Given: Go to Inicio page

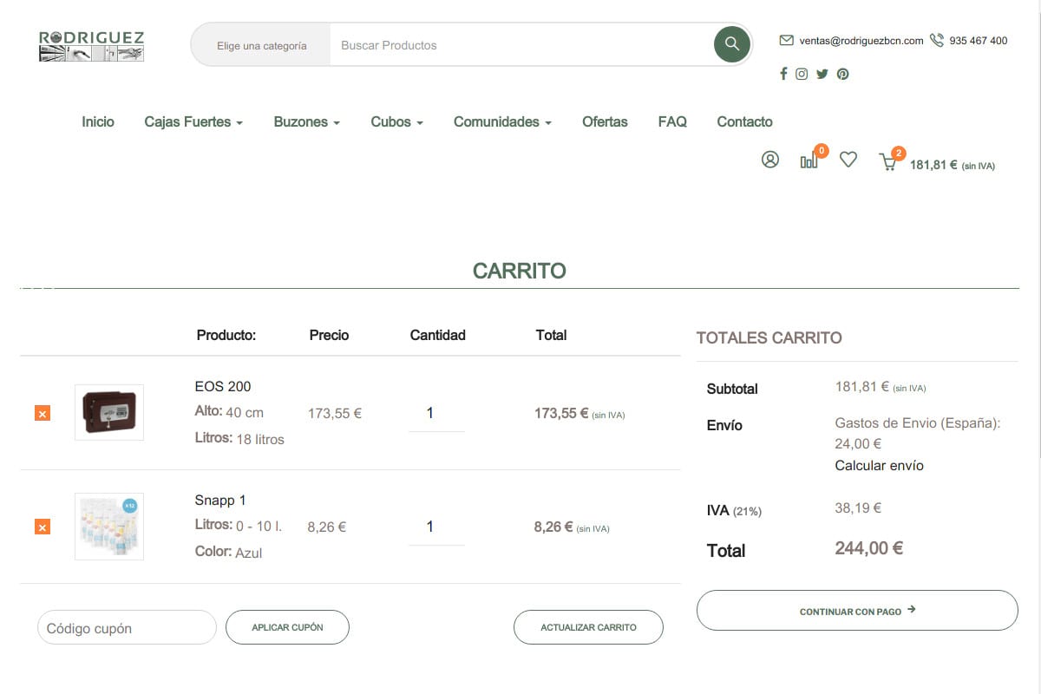Looking at the screenshot, I should (98, 122).
